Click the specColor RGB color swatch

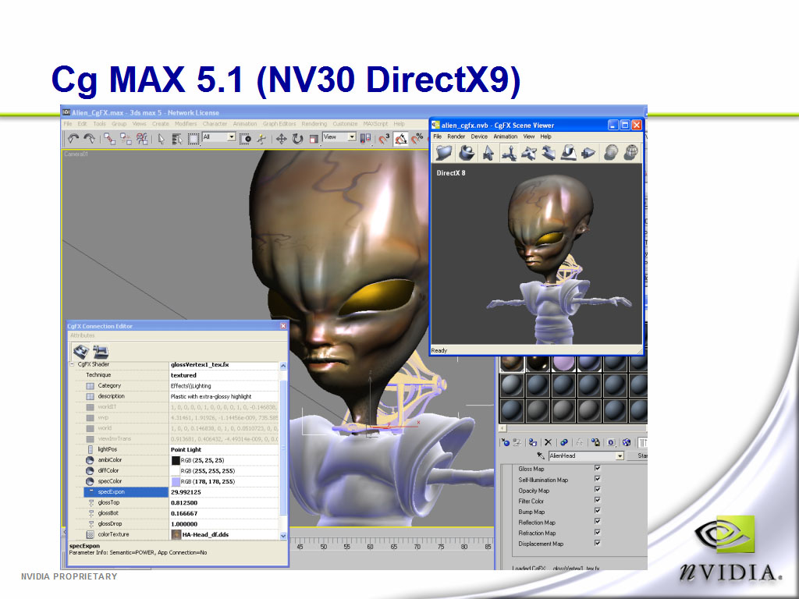176,481
